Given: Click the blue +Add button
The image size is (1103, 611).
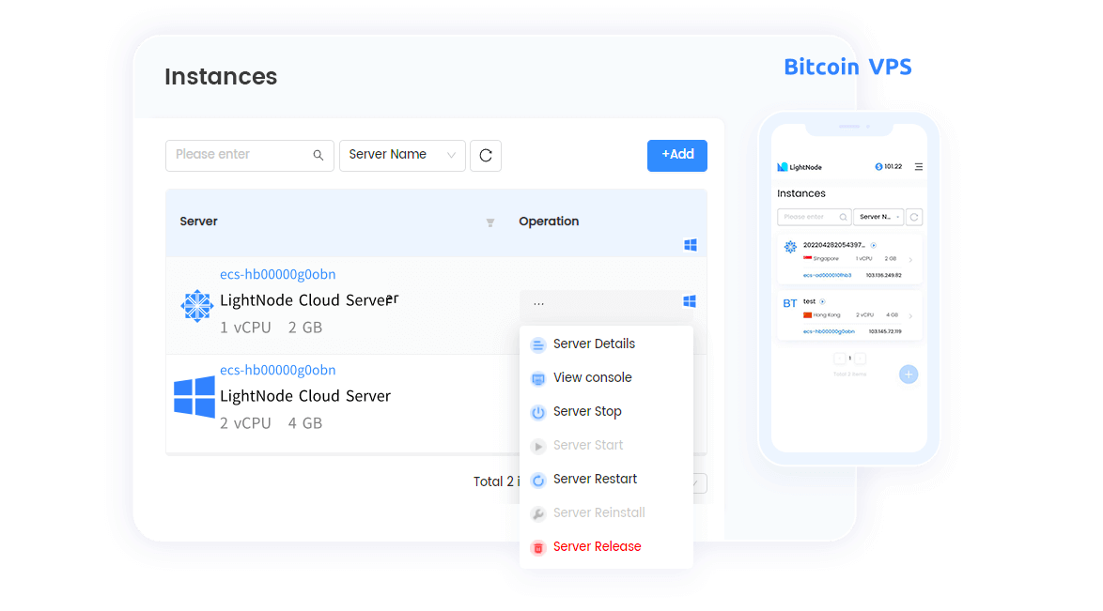Looking at the screenshot, I should [x=676, y=156].
